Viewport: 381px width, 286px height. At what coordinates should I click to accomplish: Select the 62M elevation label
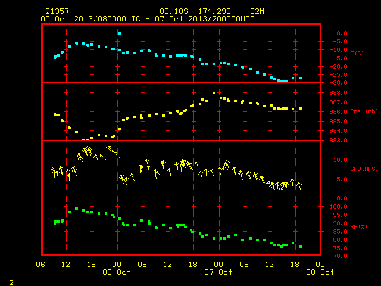(257, 11)
